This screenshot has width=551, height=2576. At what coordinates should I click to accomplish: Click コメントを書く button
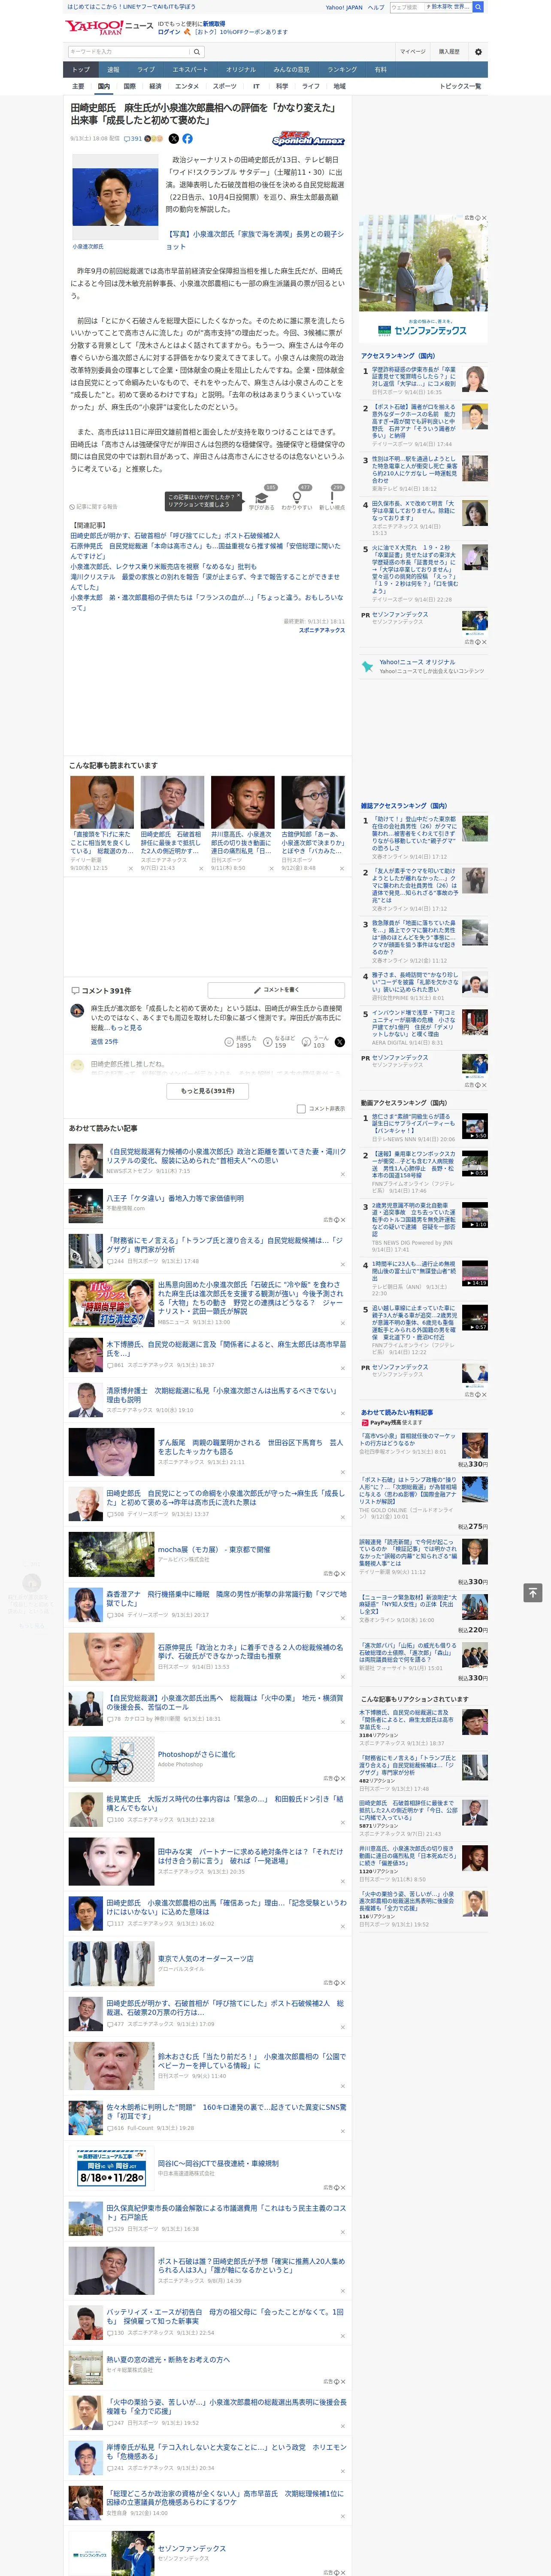[276, 990]
